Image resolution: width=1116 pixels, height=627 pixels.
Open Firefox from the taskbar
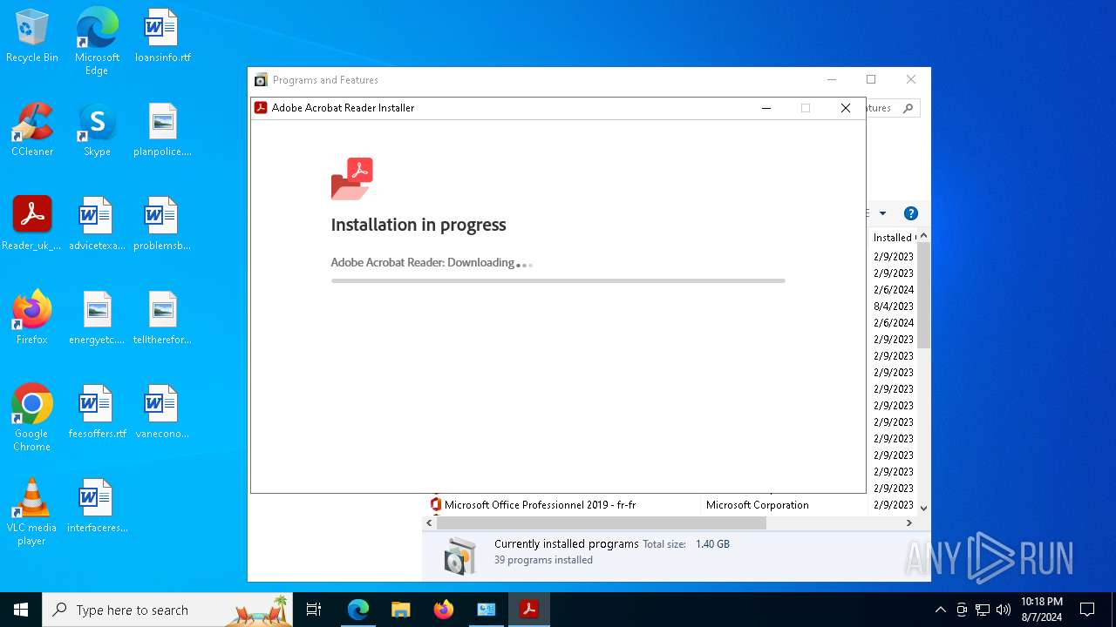443,610
